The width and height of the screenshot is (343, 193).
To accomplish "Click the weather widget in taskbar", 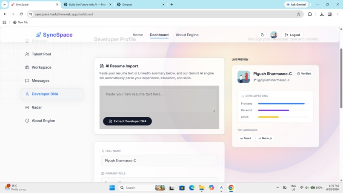I will tap(16, 187).
